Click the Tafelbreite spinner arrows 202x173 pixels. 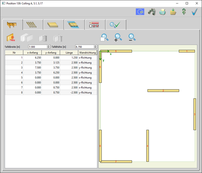[x=49, y=47]
